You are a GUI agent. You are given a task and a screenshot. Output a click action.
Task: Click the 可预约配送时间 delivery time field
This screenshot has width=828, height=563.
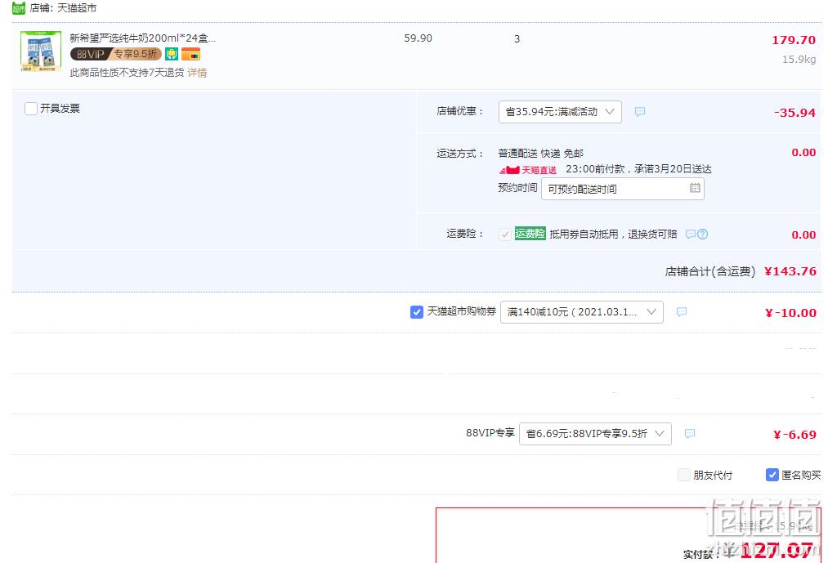[x=623, y=189]
